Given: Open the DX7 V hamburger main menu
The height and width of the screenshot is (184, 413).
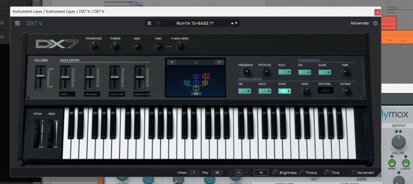Looking at the screenshot, I should coord(17,23).
